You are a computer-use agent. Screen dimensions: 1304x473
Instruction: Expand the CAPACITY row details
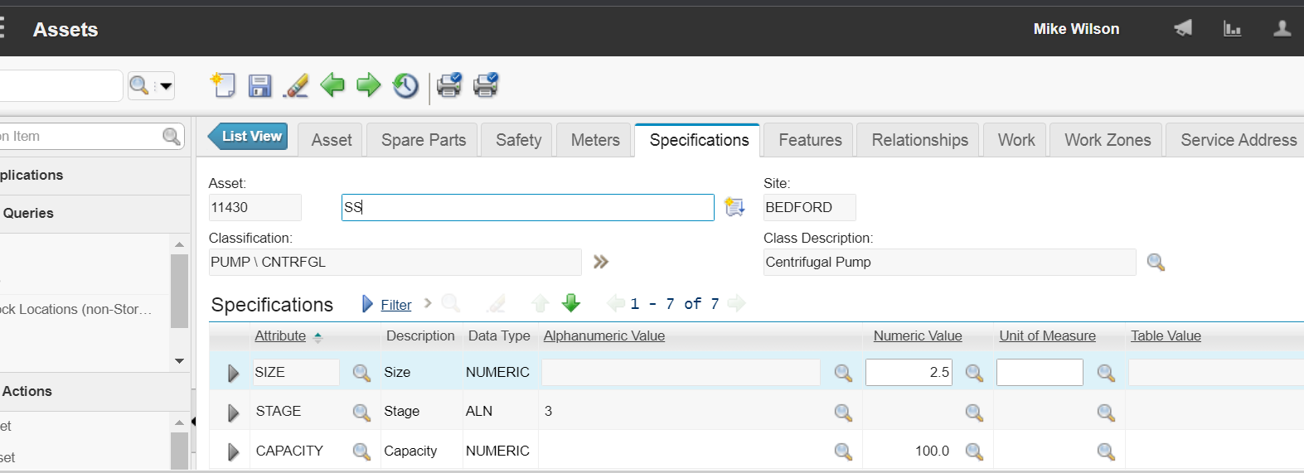point(233,451)
